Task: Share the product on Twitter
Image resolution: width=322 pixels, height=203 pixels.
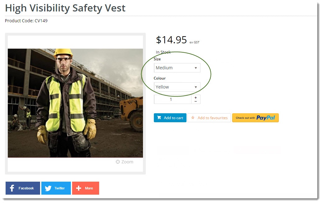Action: [56, 188]
